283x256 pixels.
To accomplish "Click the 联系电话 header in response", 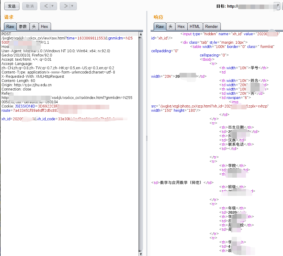I will pos(236,144).
